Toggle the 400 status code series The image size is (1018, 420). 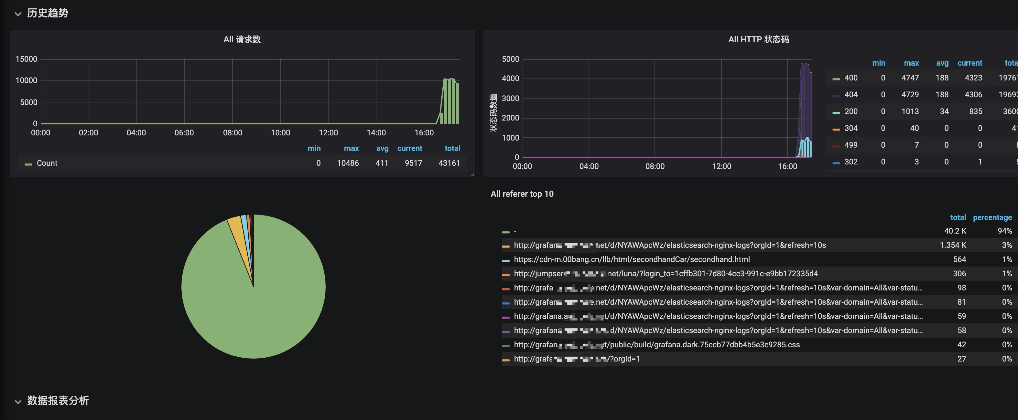click(850, 78)
